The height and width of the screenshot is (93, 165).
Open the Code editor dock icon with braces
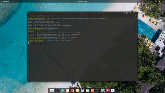(67, 90)
